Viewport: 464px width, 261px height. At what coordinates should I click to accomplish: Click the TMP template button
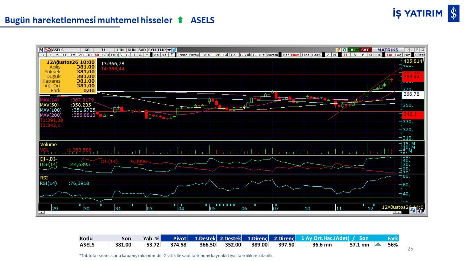(162, 50)
